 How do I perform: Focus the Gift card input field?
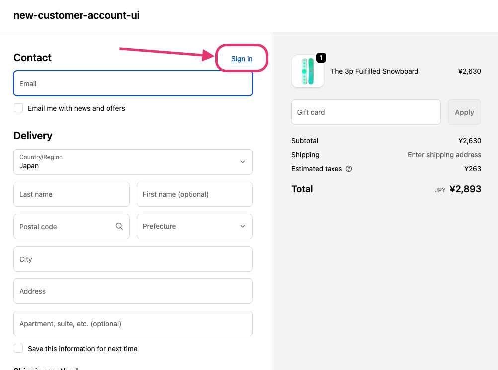[x=366, y=112]
